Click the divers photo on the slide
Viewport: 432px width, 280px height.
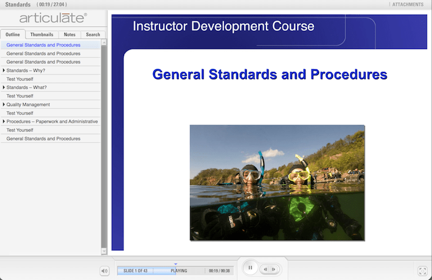tap(277, 183)
